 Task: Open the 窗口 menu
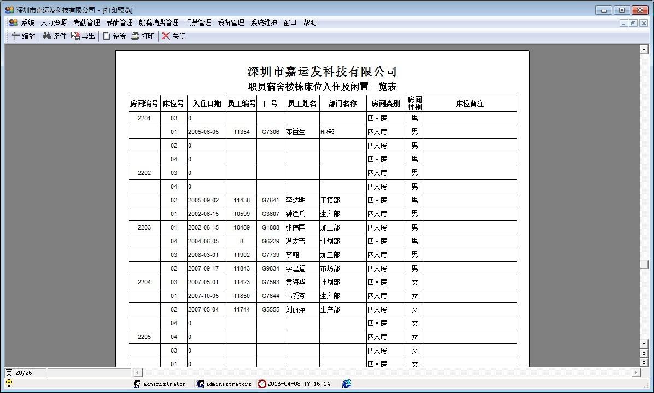[290, 22]
